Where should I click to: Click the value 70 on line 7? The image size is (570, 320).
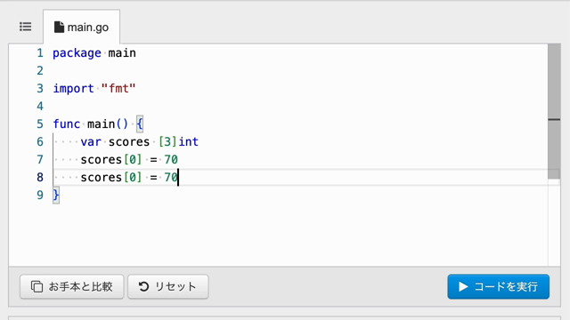[171, 160]
